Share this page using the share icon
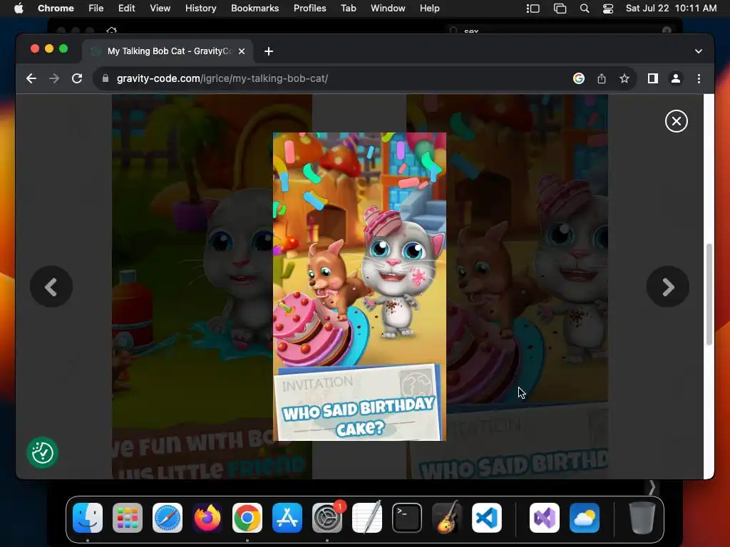Image resolution: width=730 pixels, height=547 pixels. 602,78
